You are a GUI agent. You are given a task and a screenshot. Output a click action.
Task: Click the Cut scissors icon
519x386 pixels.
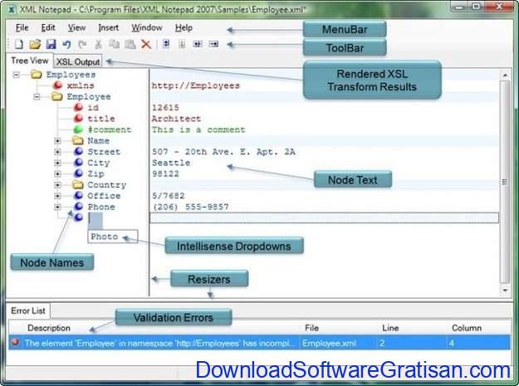[98, 44]
